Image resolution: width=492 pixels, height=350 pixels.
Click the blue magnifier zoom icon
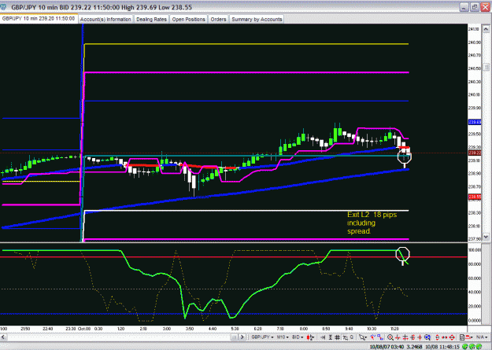click(427, 337)
